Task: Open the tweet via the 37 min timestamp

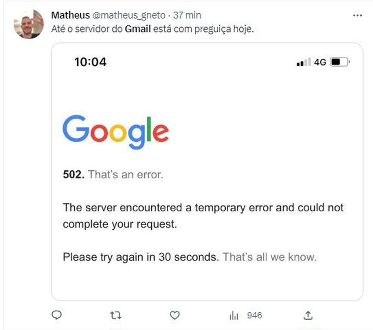Action: coord(187,15)
